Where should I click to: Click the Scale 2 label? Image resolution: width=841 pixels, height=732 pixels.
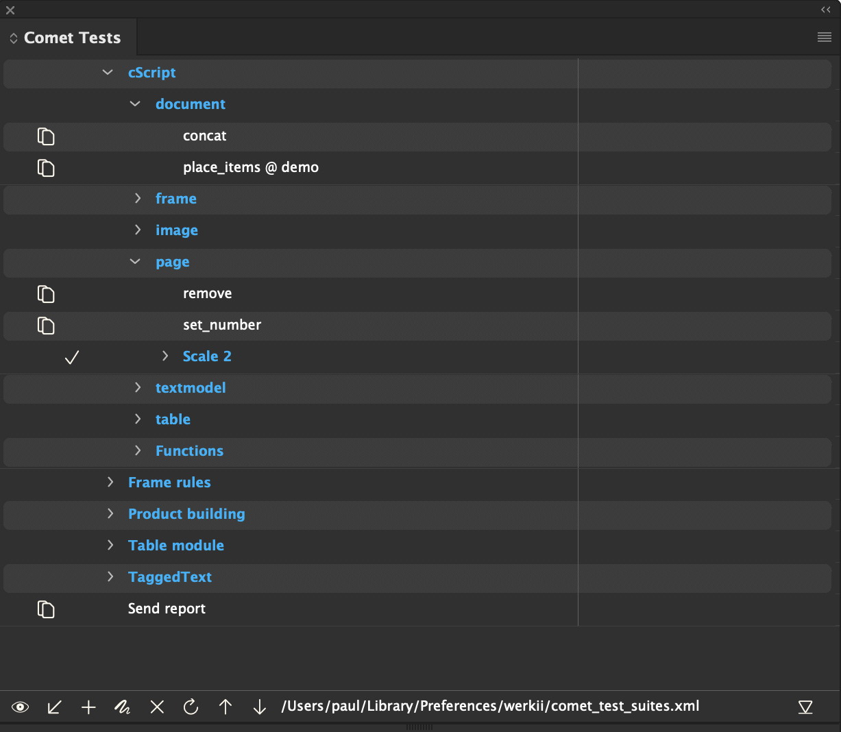coord(207,356)
